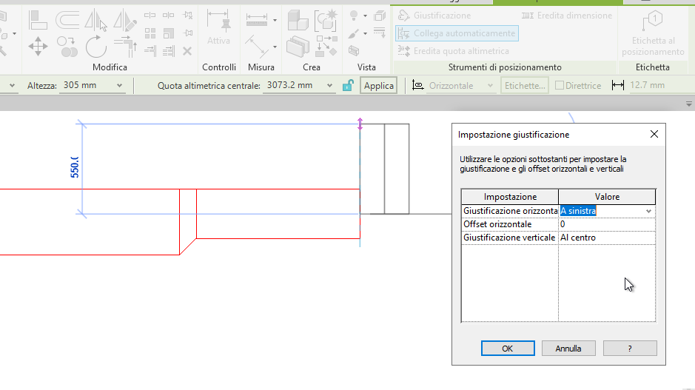Expand the Measure tool dropdown arrow
This screenshot has height=390, width=695.
coord(275,21)
